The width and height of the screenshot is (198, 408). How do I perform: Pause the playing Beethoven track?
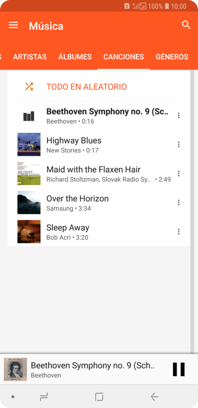coord(179,370)
